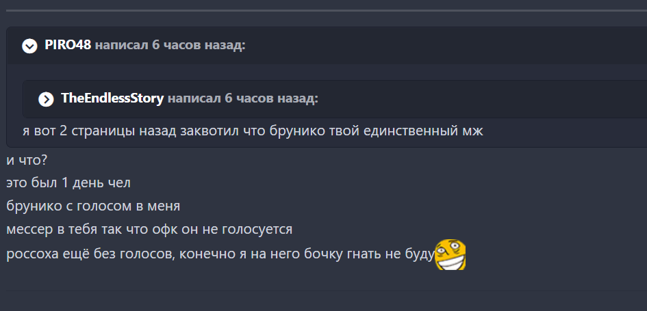Click the PIRO48 quote header bar

coord(327,46)
